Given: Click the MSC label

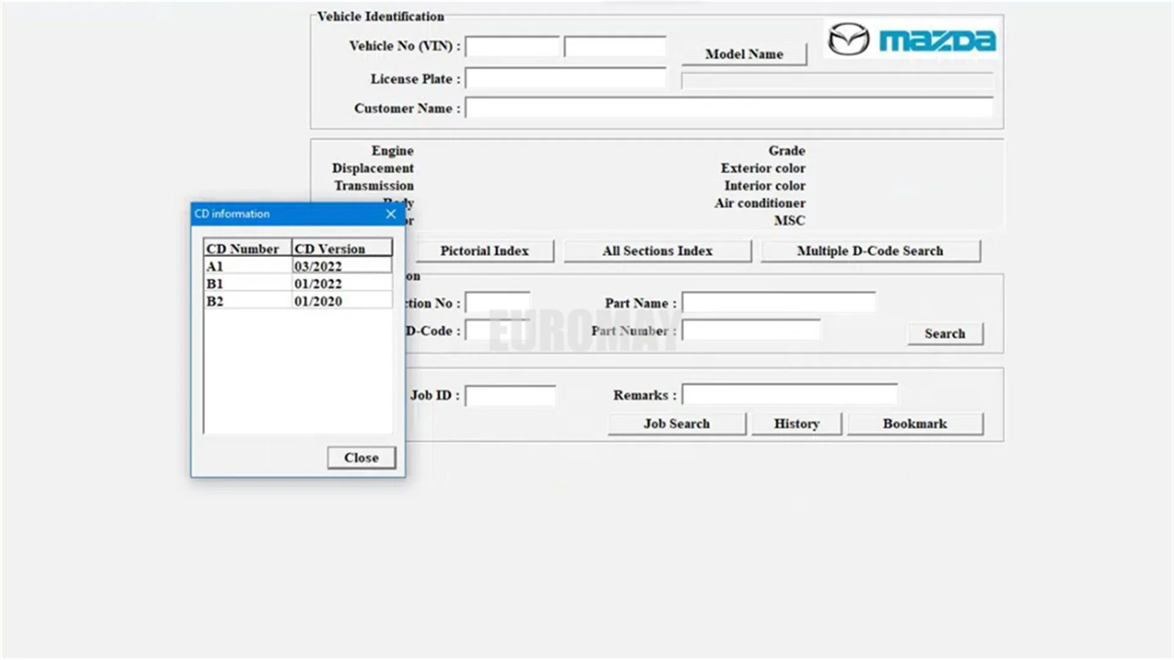Looking at the screenshot, I should pos(790,220).
